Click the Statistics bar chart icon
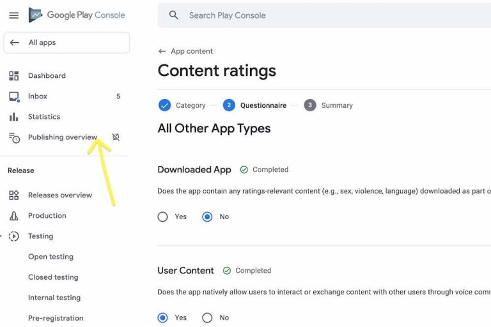Viewport: 491px width, 327px height. (x=14, y=117)
